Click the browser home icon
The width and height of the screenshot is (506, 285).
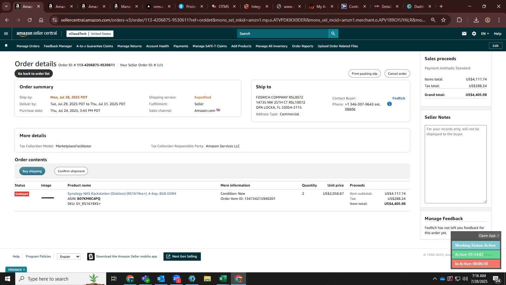41,20
